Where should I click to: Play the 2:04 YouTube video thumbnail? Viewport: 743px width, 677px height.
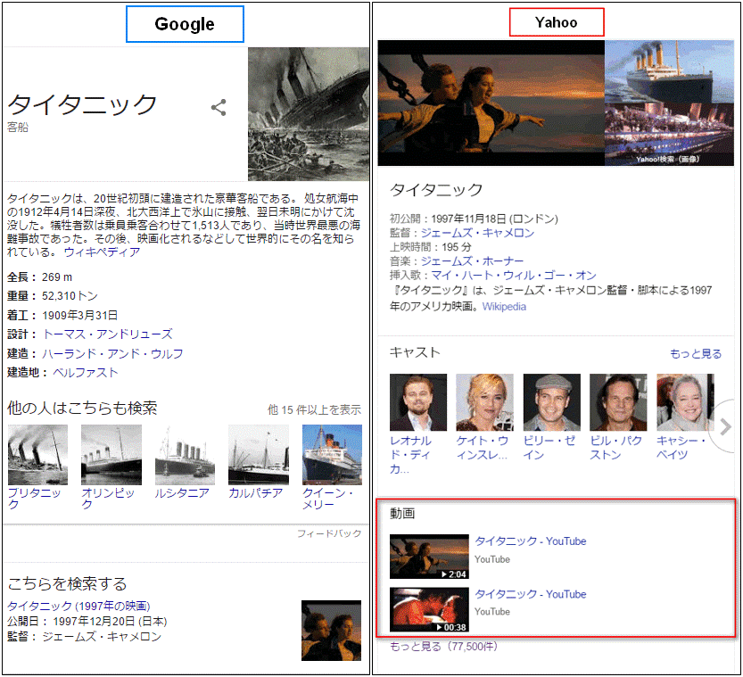coord(429,557)
